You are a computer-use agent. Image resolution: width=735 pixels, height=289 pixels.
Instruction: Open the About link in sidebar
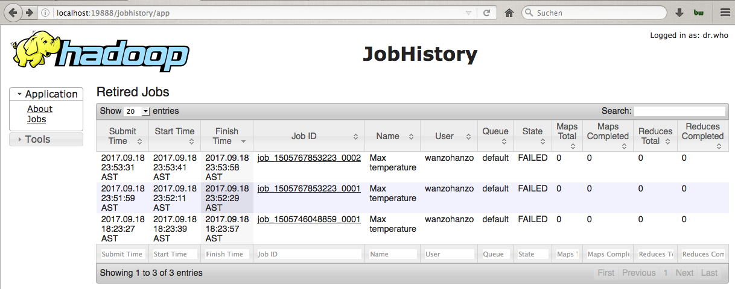click(x=40, y=109)
